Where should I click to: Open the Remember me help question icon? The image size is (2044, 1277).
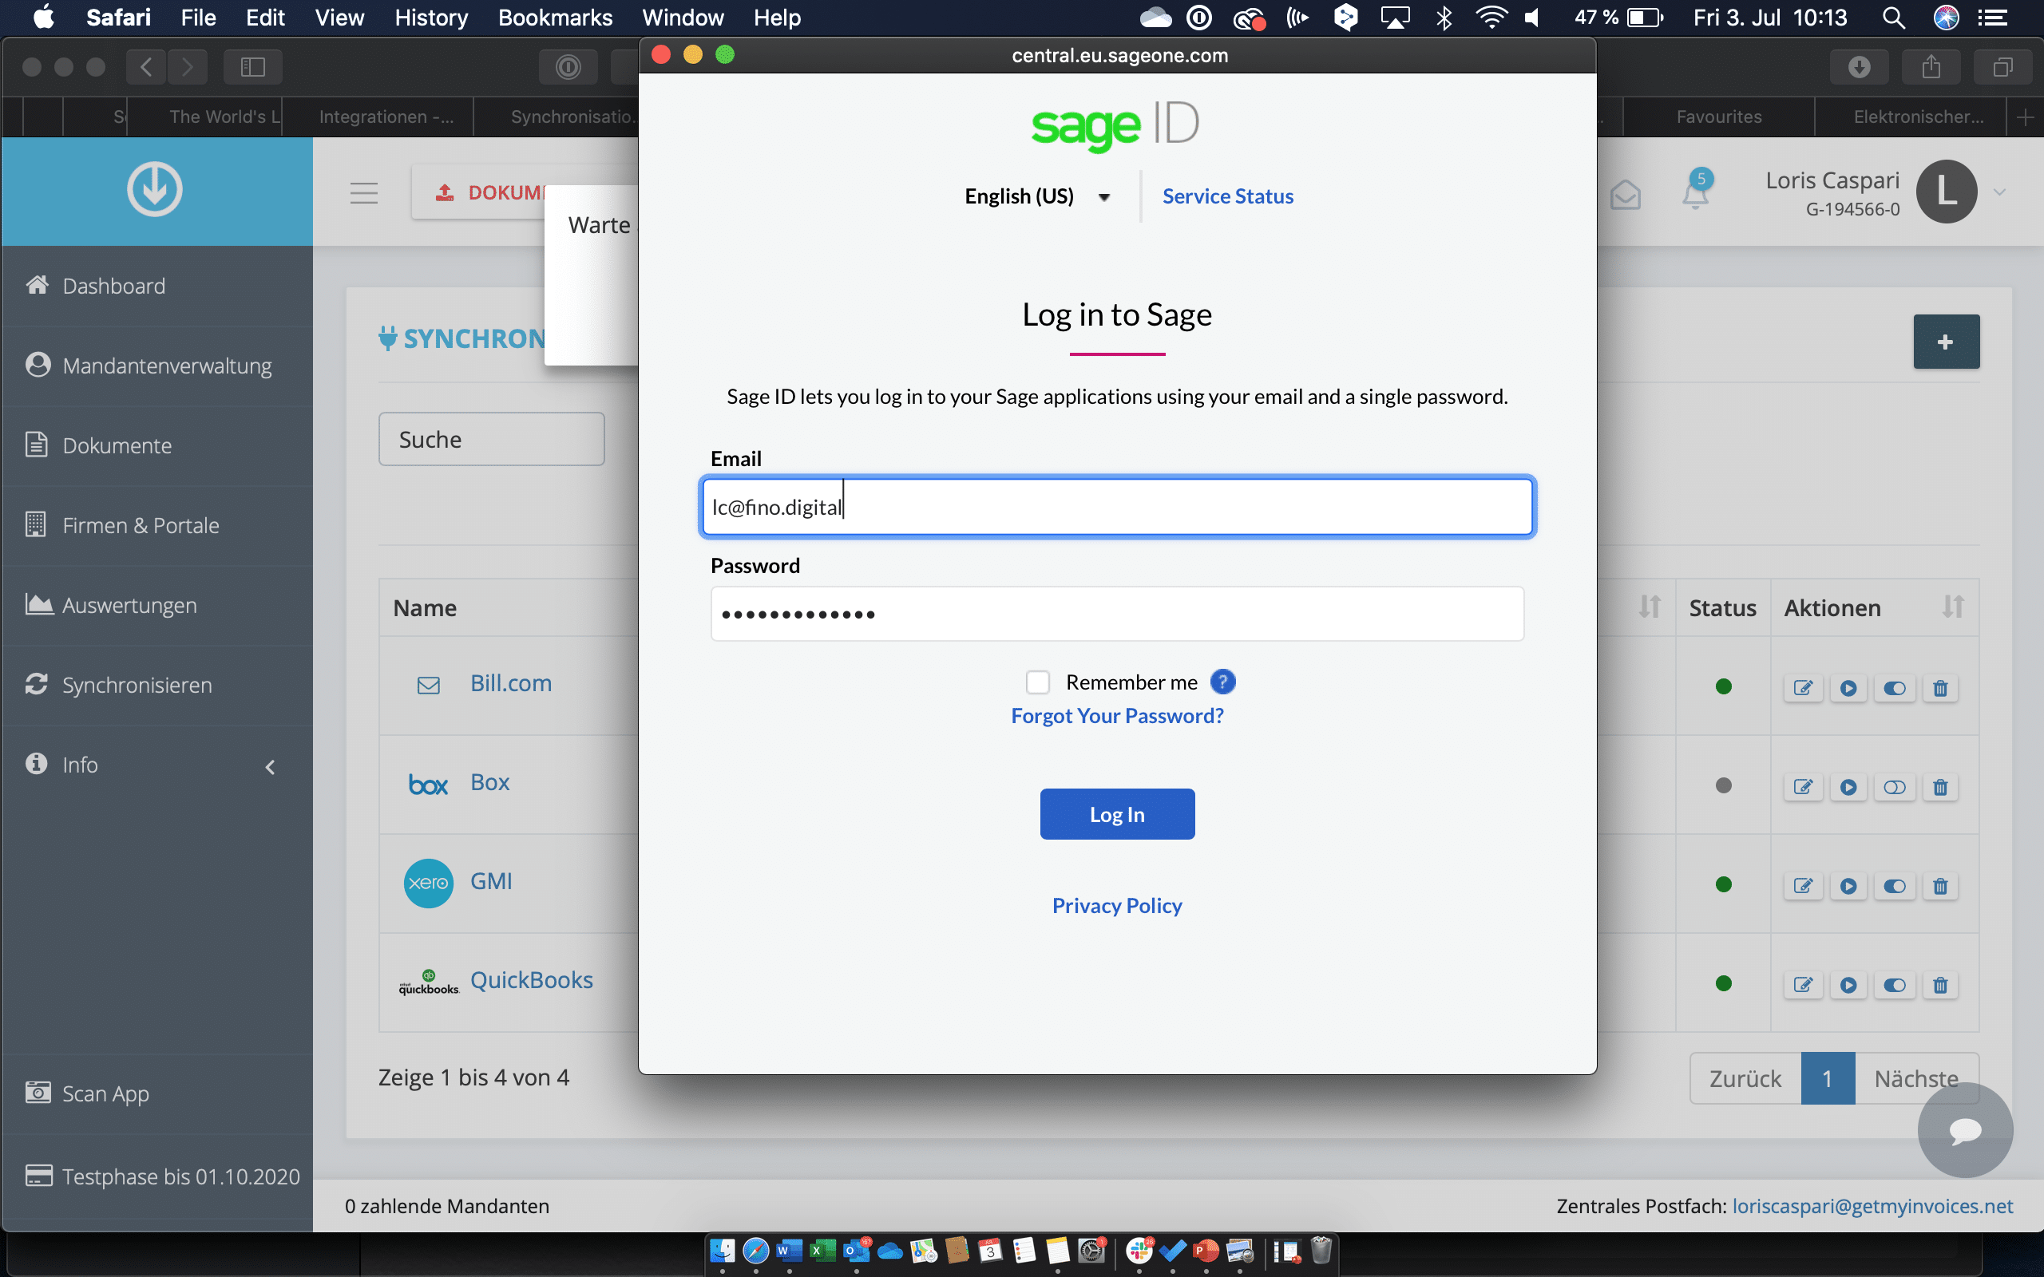click(1222, 682)
